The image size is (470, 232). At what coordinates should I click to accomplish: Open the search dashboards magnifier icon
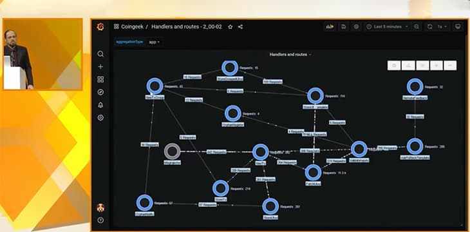tap(100, 54)
